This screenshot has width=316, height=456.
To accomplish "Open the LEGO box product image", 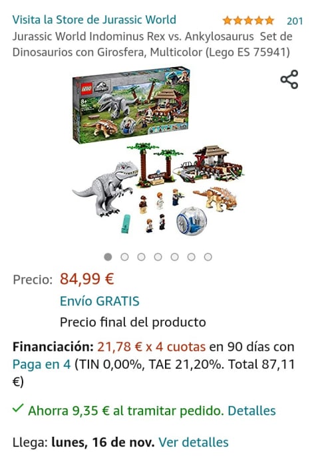I will [x=131, y=105].
